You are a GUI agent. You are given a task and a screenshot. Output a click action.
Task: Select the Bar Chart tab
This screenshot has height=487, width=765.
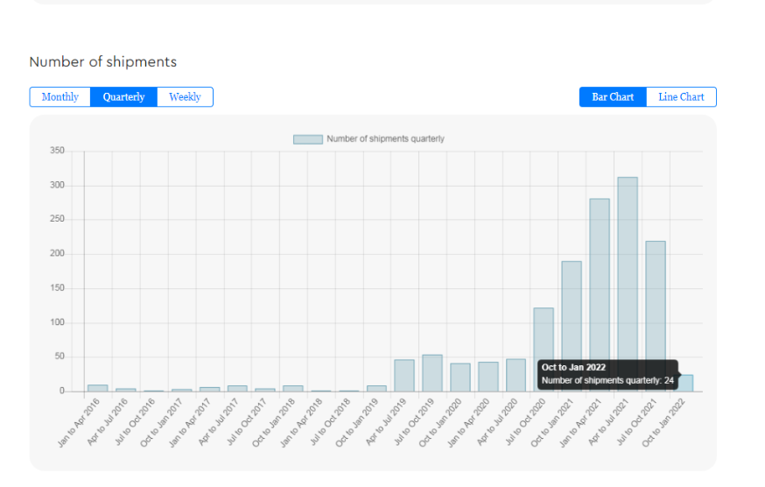(613, 97)
